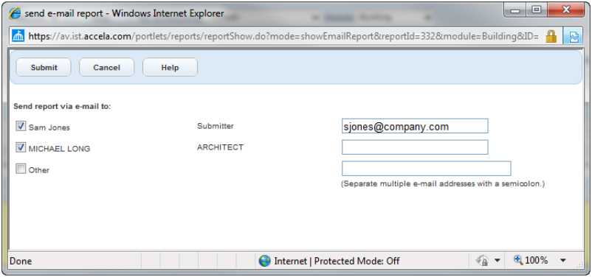
Task: Click the Internet zone globe icon
Action: pos(265,261)
